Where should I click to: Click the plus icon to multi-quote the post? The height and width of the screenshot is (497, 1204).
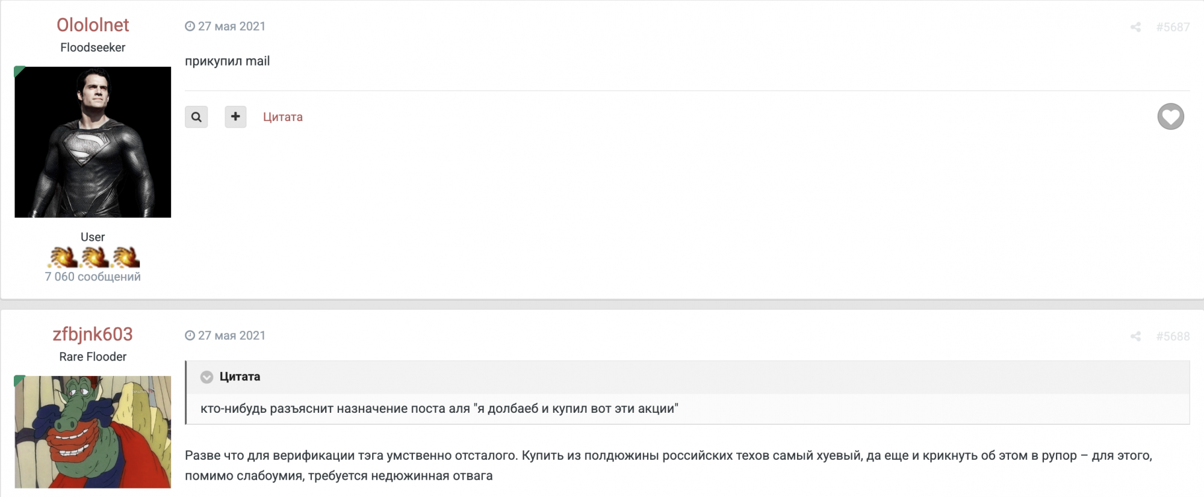click(x=235, y=117)
